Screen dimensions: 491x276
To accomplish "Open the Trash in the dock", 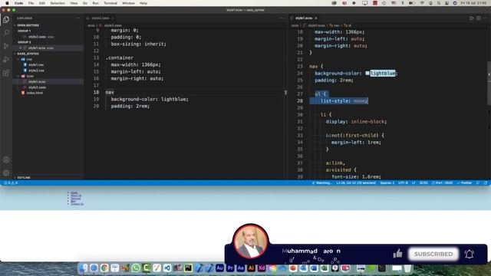I will [407, 268].
